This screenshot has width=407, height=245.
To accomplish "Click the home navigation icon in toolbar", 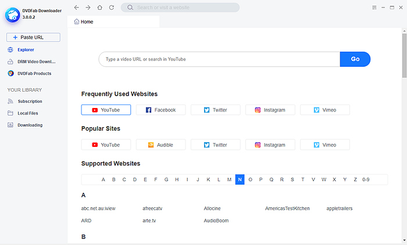I will click(99, 8).
